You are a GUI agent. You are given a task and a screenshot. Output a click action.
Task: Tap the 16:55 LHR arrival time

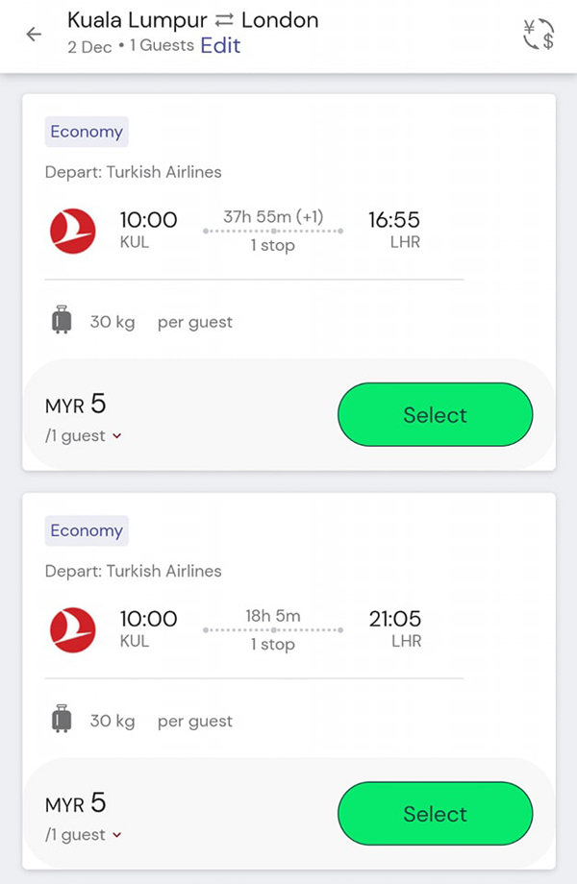coord(394,221)
